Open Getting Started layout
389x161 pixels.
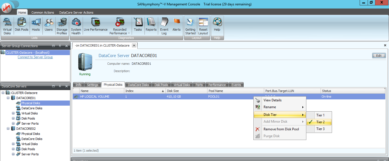190,26
